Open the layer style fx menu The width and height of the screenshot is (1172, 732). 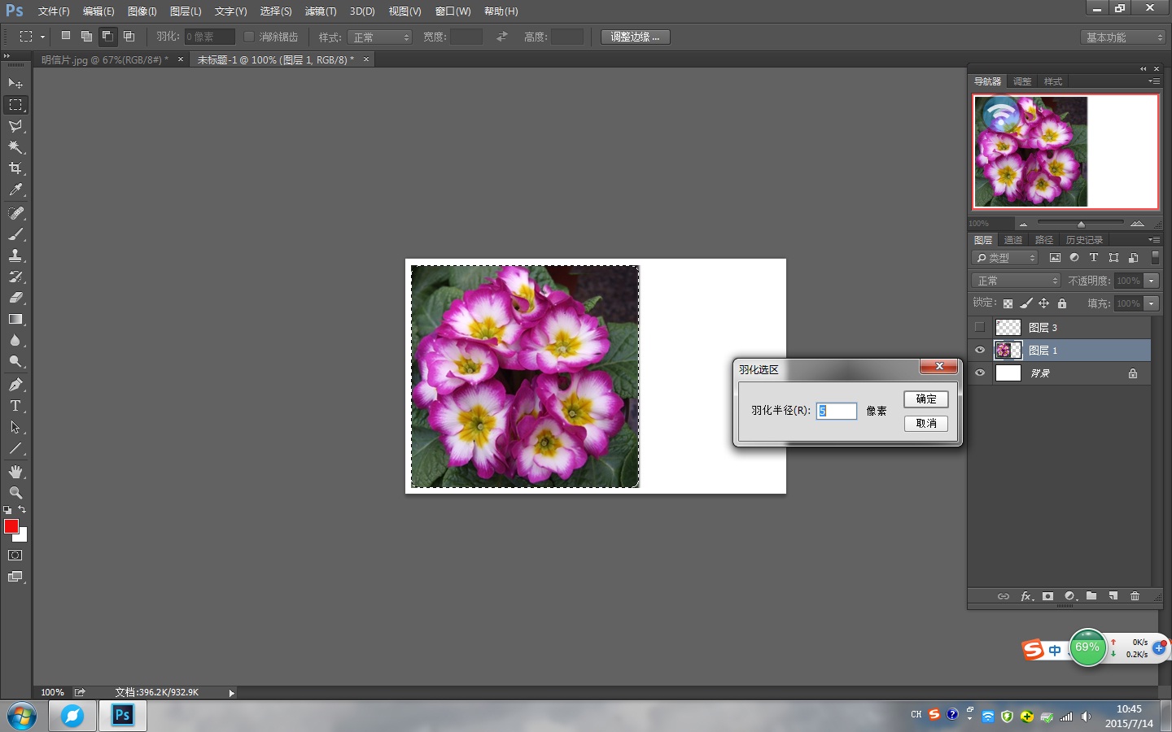click(x=1027, y=596)
